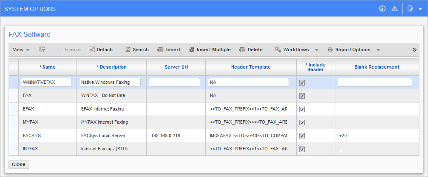Select the EFAX name cell
The width and height of the screenshot is (428, 177).
[48, 109]
